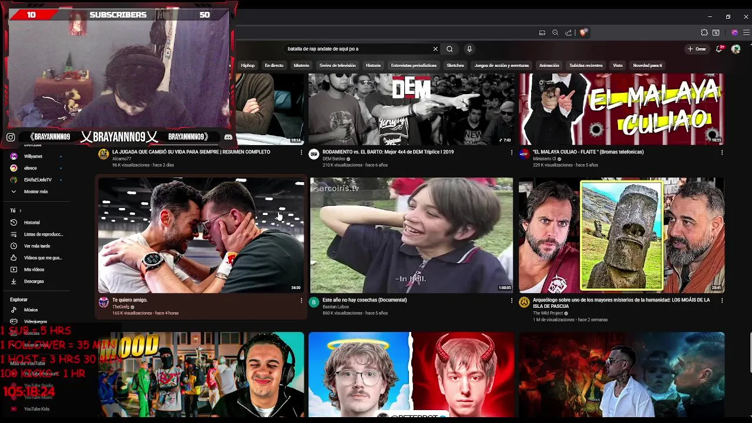Screen dimensions: 752x423
Task: Select the Entrevistas periodísticas chip
Action: pos(414,65)
